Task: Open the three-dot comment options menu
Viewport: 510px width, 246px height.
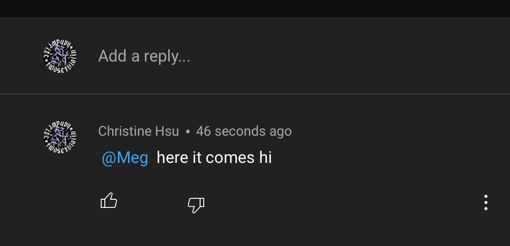Action: point(485,203)
